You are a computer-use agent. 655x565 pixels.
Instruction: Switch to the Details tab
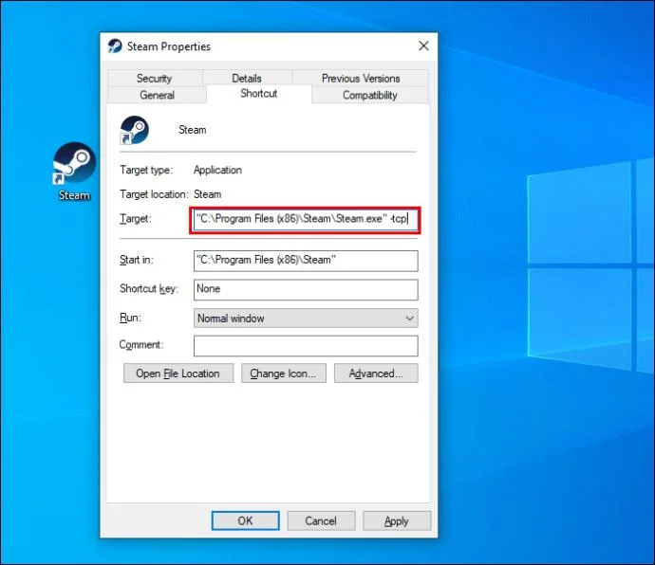[247, 78]
